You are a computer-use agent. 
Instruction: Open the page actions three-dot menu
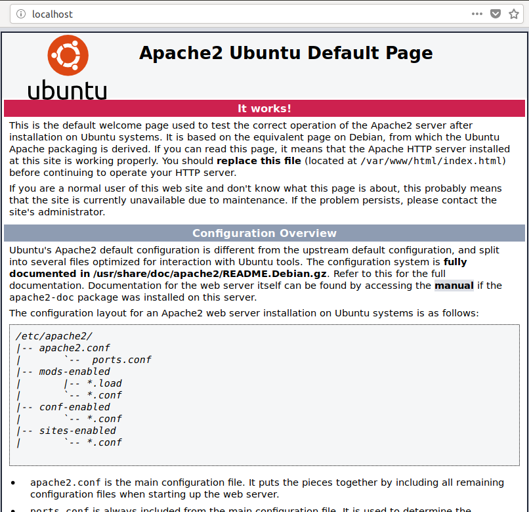[476, 14]
